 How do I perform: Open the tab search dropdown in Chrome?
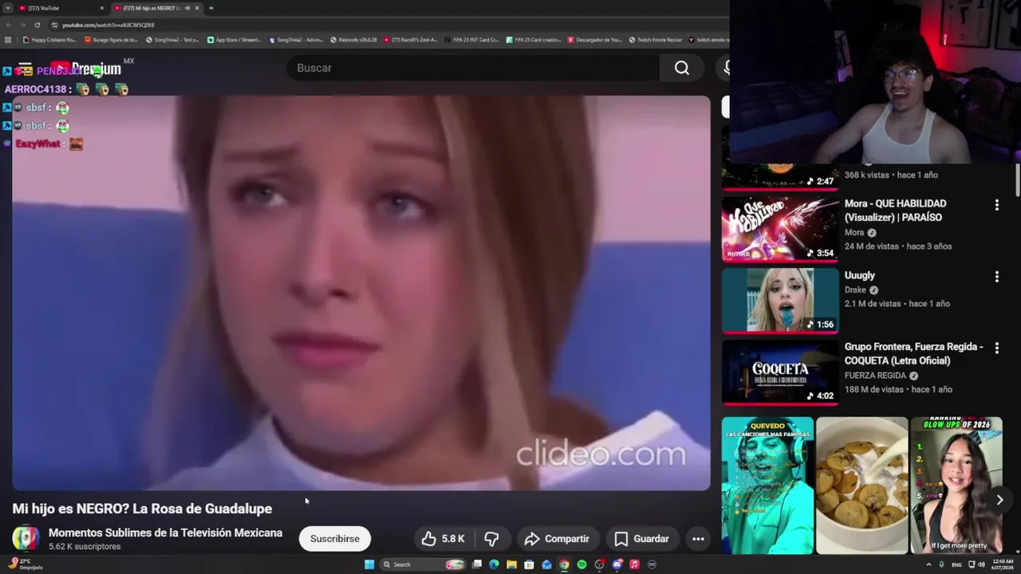click(8, 8)
